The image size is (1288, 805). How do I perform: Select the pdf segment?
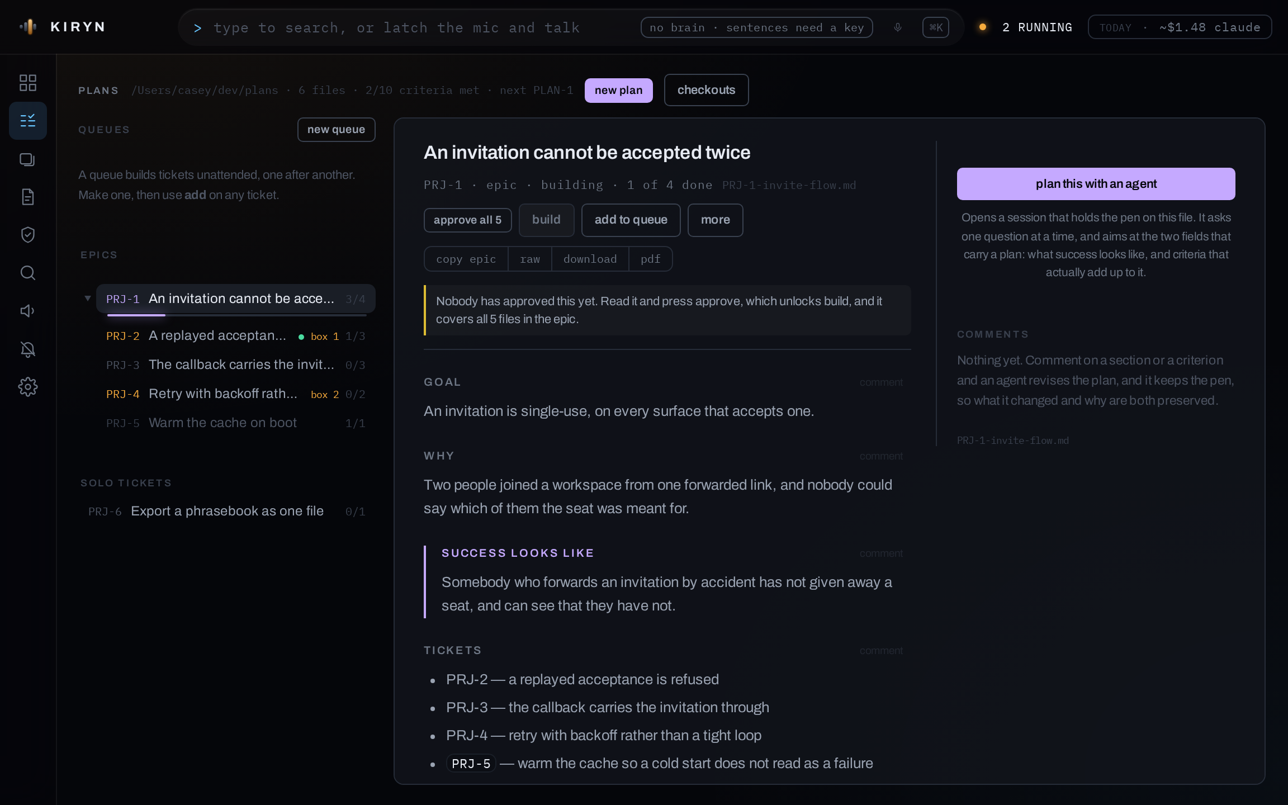click(651, 259)
